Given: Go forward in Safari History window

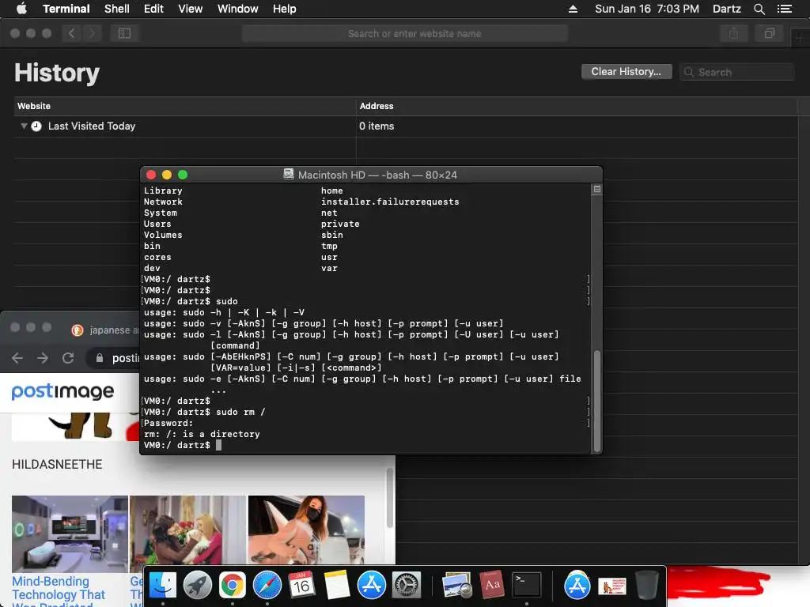Looking at the screenshot, I should click(x=92, y=33).
